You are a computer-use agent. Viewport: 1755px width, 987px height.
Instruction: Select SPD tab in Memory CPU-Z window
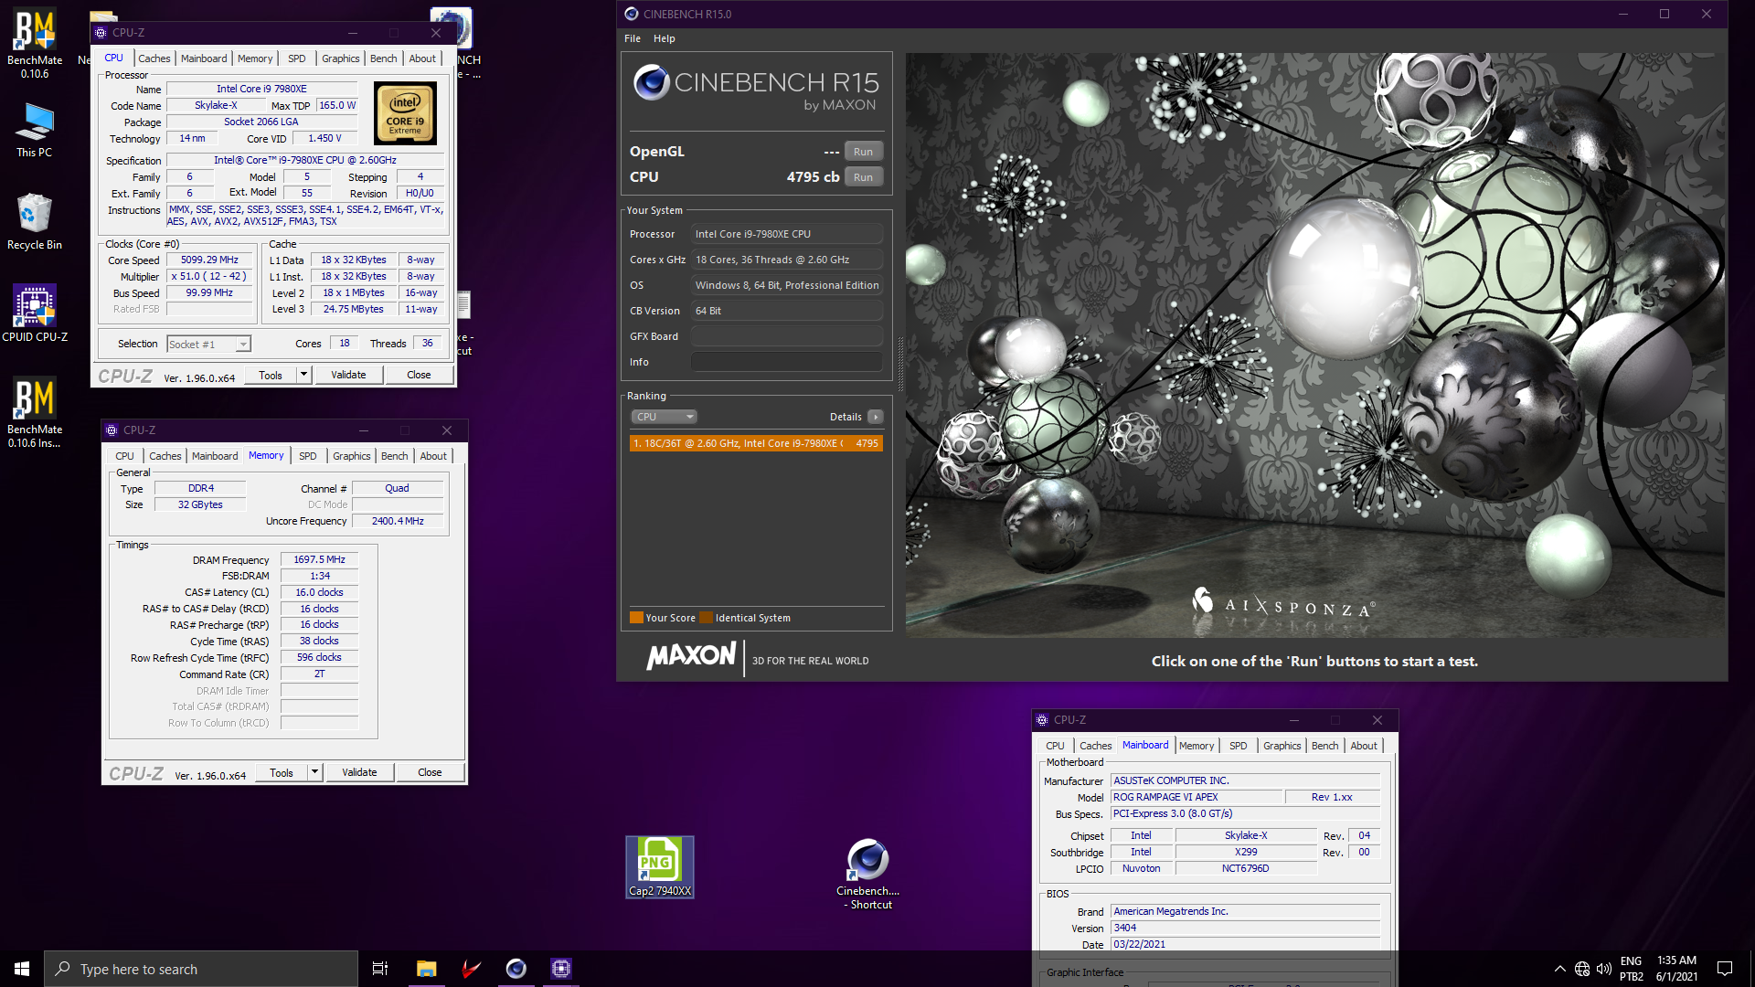(308, 456)
